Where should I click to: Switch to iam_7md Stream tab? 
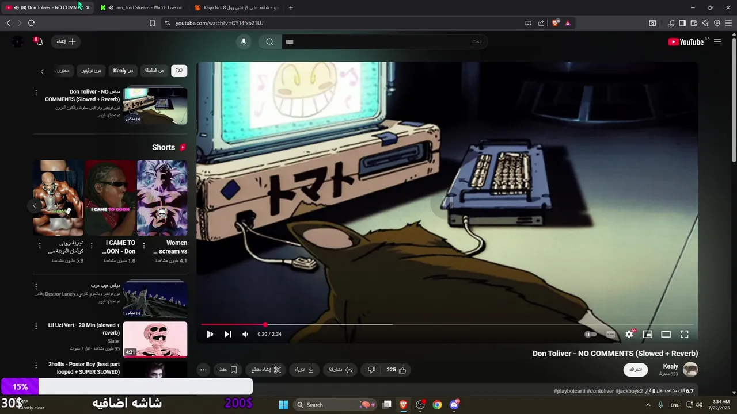[142, 7]
